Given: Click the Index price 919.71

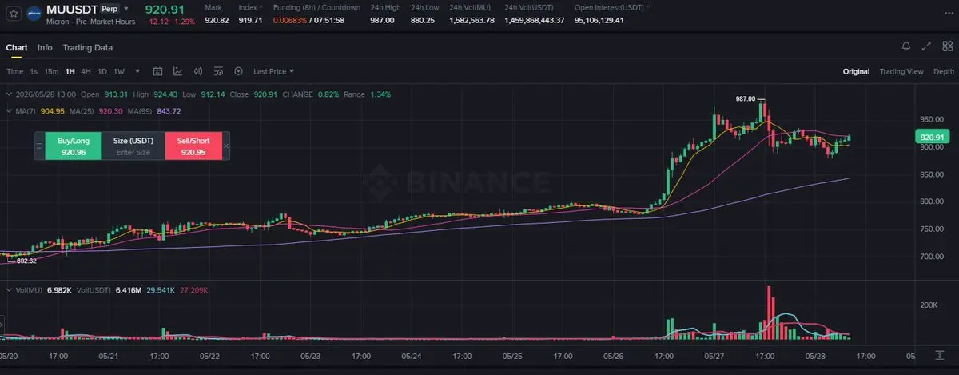Looking at the screenshot, I should pos(250,20).
